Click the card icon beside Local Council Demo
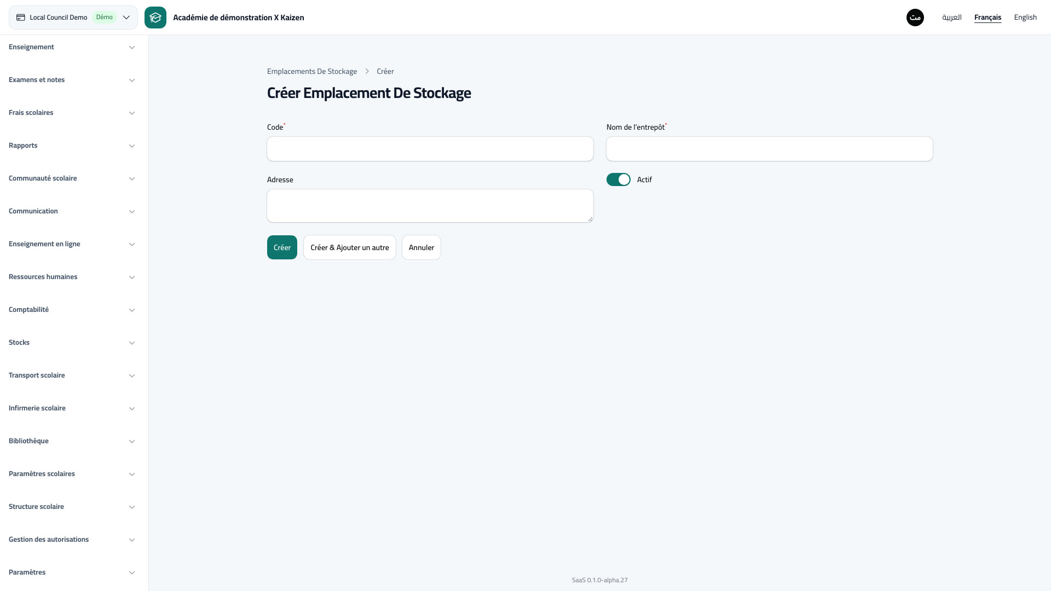Image resolution: width=1051 pixels, height=591 pixels. 21,18
